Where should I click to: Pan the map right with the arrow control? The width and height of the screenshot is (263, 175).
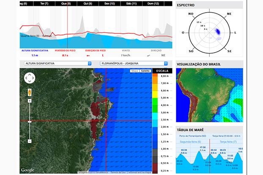tap(33, 78)
